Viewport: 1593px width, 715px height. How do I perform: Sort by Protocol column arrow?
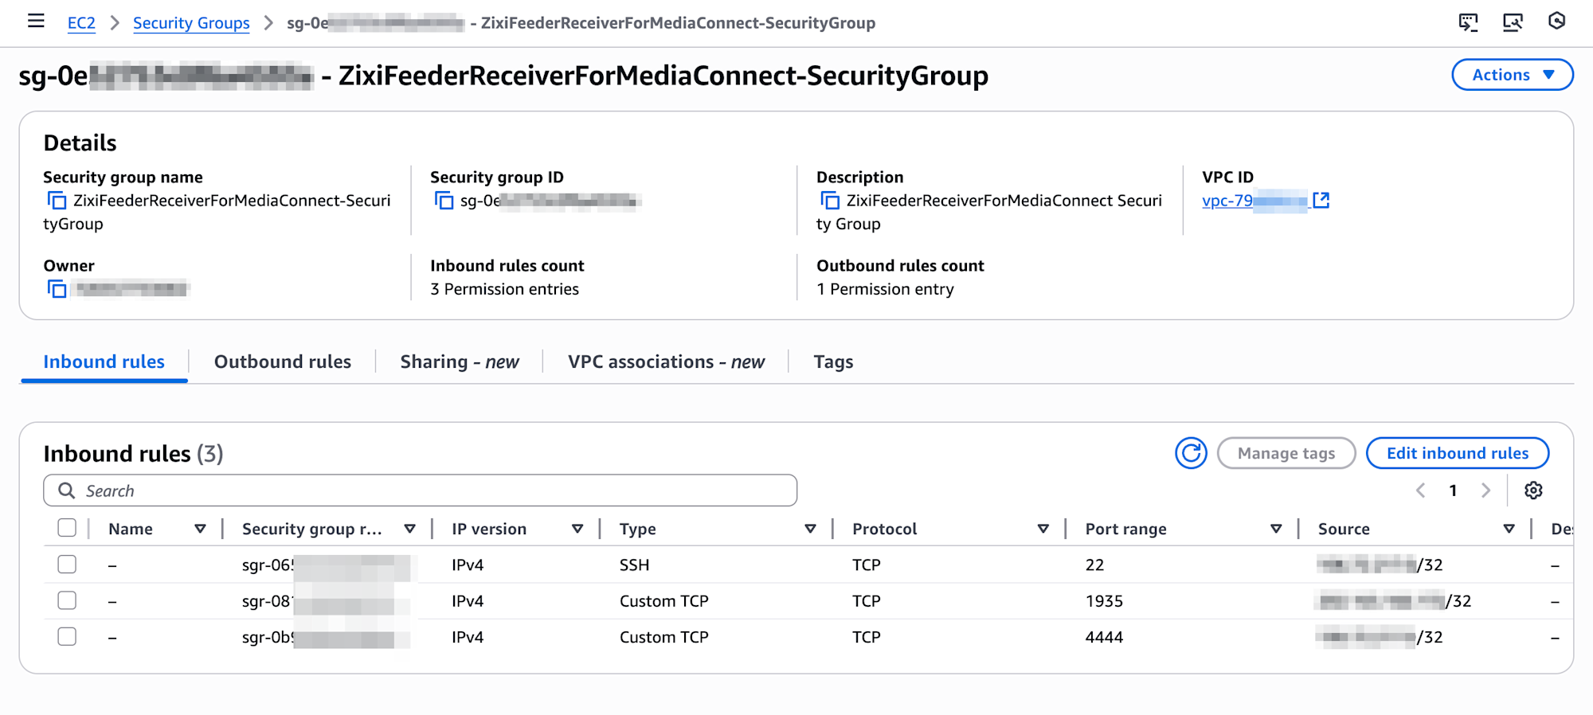tap(1043, 529)
